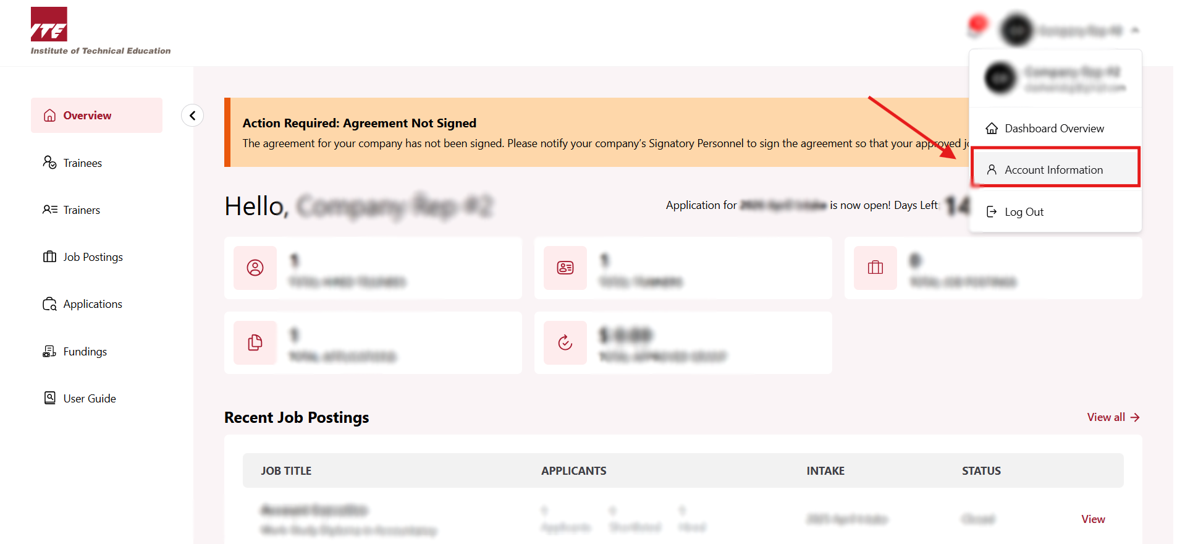1185x544 pixels.
Task: Click View link on the first job row
Action: (x=1093, y=519)
